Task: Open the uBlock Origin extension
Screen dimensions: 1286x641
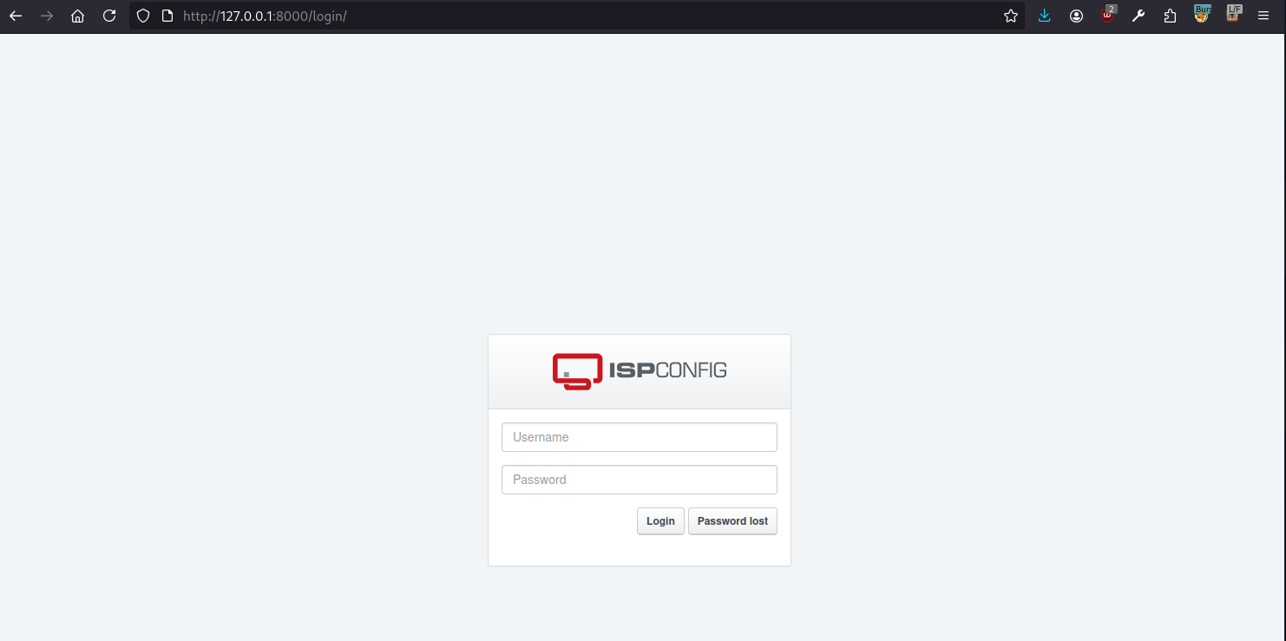Action: pos(1107,16)
